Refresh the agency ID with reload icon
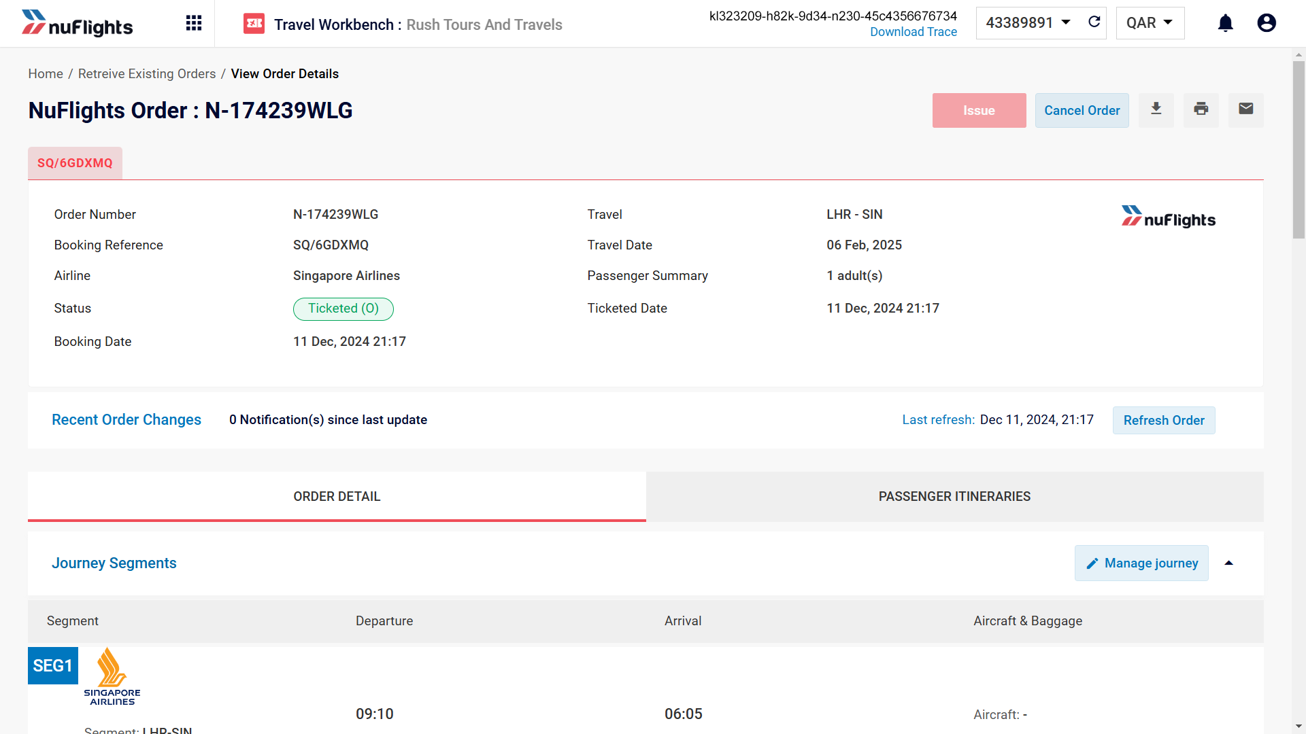This screenshot has height=734, width=1306. point(1094,22)
